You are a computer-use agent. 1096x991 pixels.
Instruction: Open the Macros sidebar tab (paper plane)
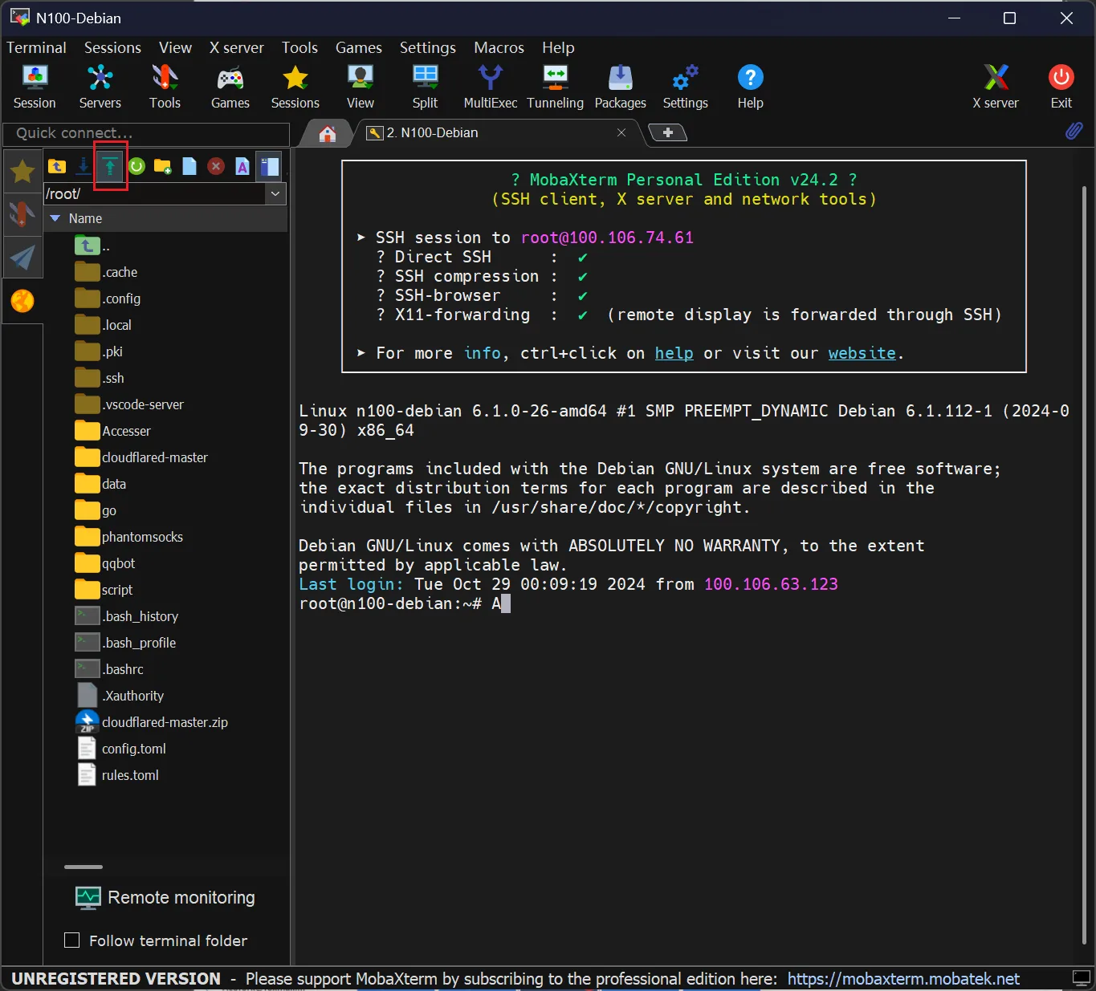tap(22, 258)
